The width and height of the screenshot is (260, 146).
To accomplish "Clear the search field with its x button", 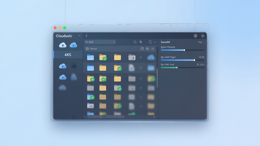I will click(114, 42).
